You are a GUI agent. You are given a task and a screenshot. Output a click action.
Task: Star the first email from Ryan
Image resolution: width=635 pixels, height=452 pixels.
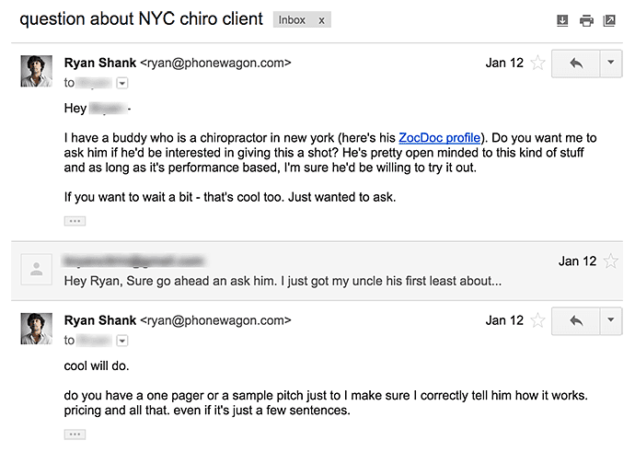coord(538,64)
